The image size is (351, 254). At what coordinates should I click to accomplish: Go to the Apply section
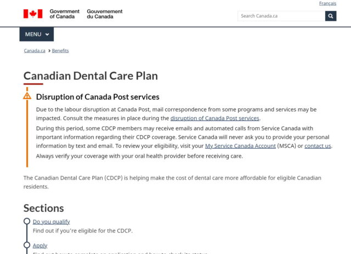[40, 246]
